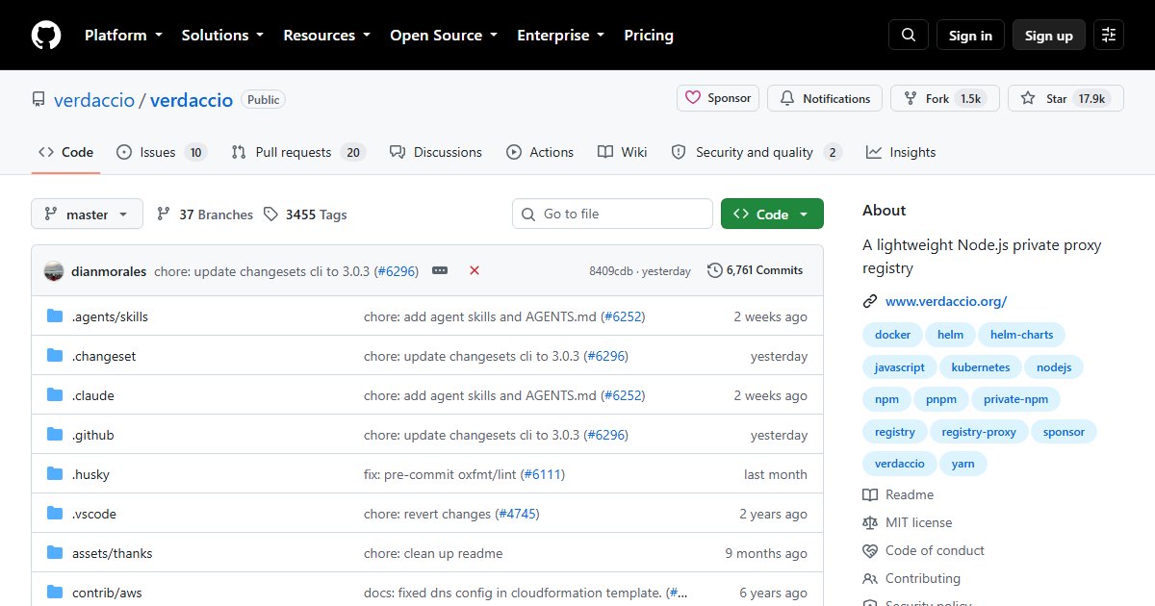Switch to the Actions tab

(x=540, y=152)
